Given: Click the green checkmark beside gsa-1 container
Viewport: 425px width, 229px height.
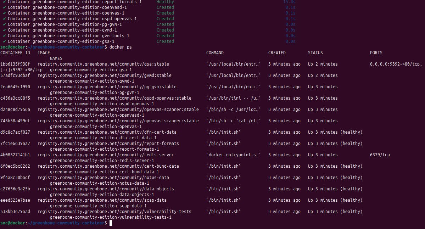Looking at the screenshot, I should pyautogui.click(x=4, y=41).
